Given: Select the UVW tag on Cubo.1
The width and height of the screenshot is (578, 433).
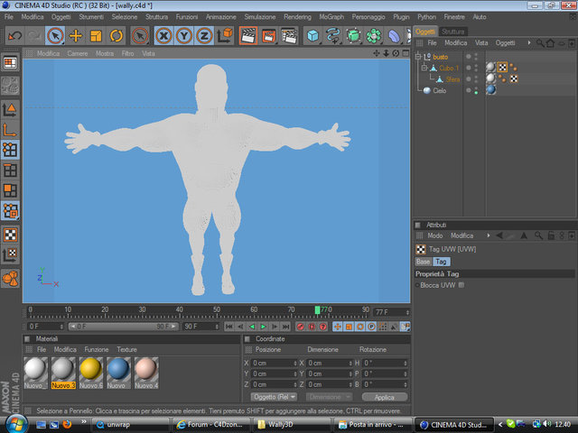Looking at the screenshot, I should [502, 68].
